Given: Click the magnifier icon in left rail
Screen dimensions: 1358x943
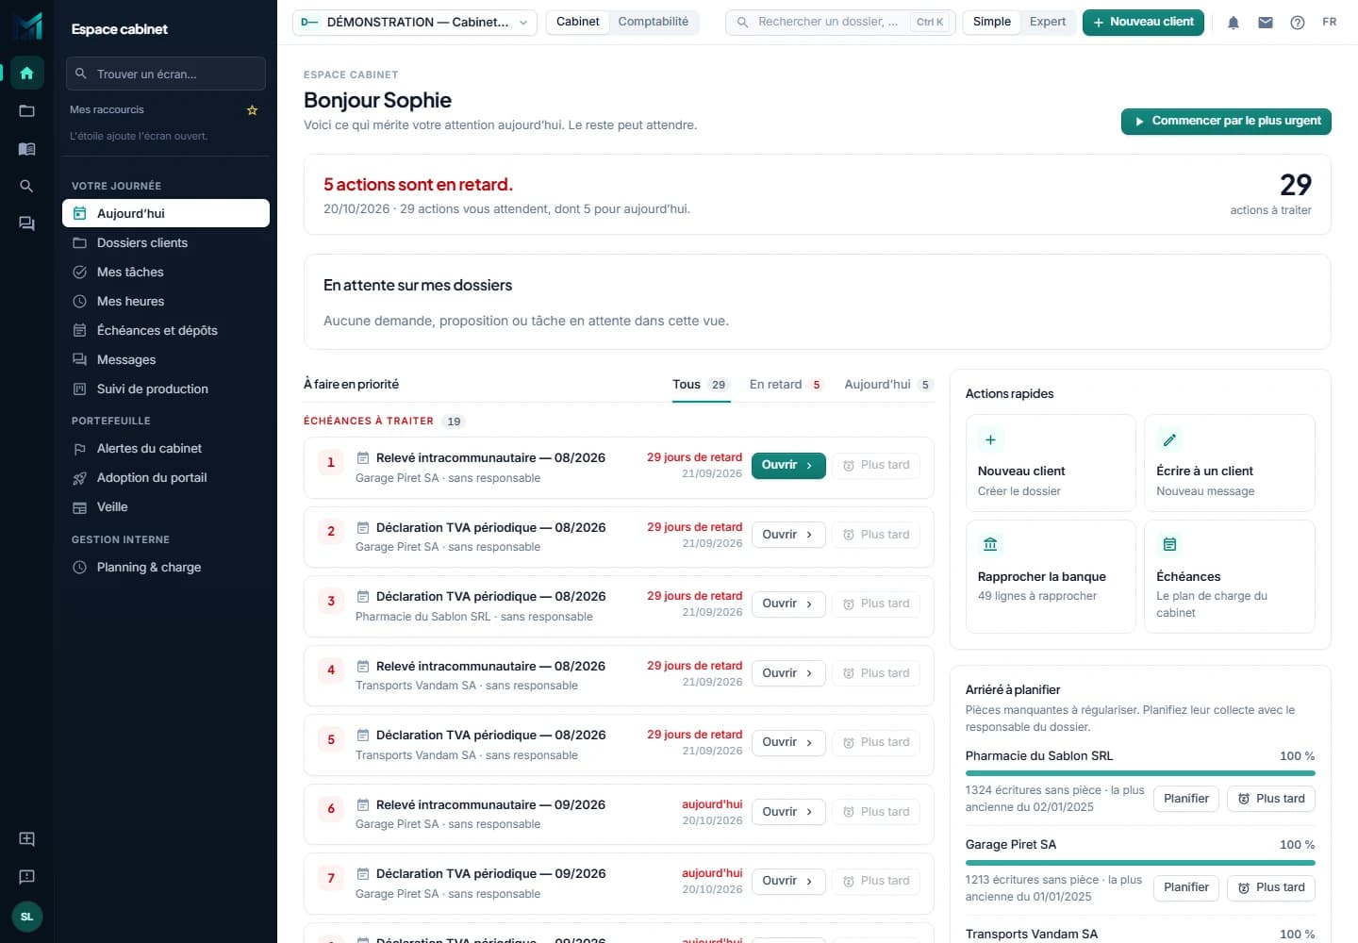Looking at the screenshot, I should (x=26, y=186).
